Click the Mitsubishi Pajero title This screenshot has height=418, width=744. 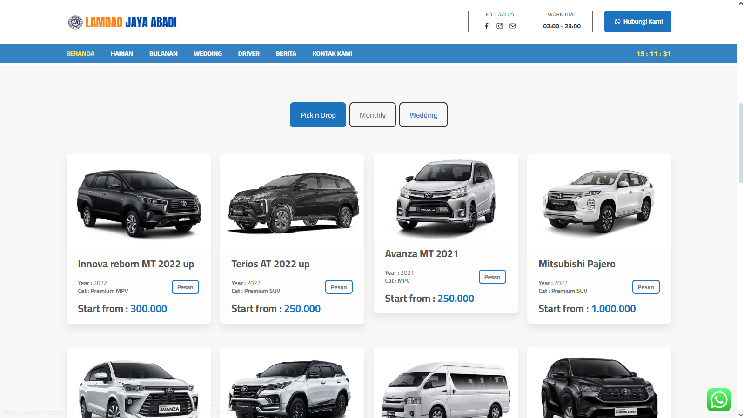pos(577,264)
